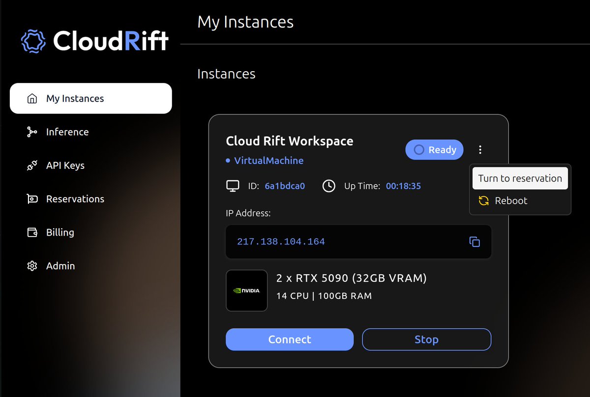Click the clock icon beside Up Time

click(x=329, y=186)
